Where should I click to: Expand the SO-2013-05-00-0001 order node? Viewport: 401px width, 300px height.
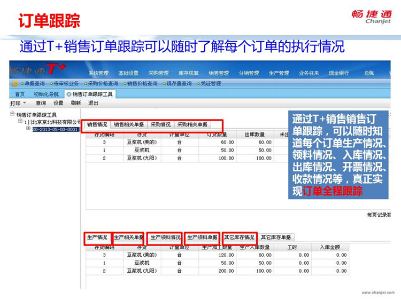click(x=28, y=128)
